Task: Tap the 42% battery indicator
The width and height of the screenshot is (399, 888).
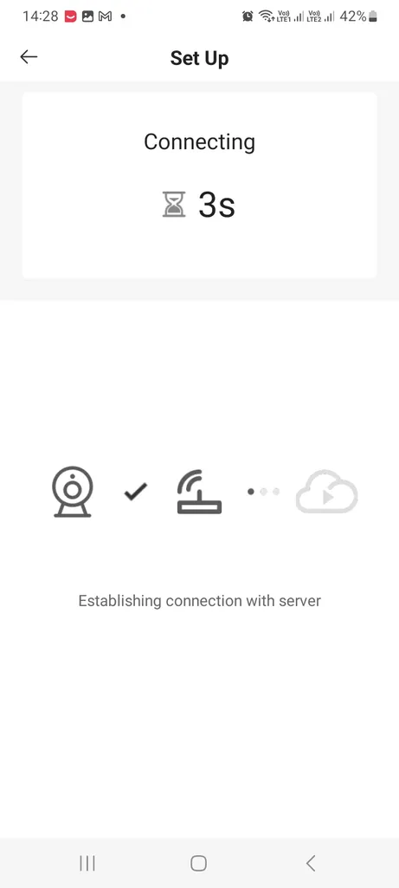Action: [x=358, y=16]
